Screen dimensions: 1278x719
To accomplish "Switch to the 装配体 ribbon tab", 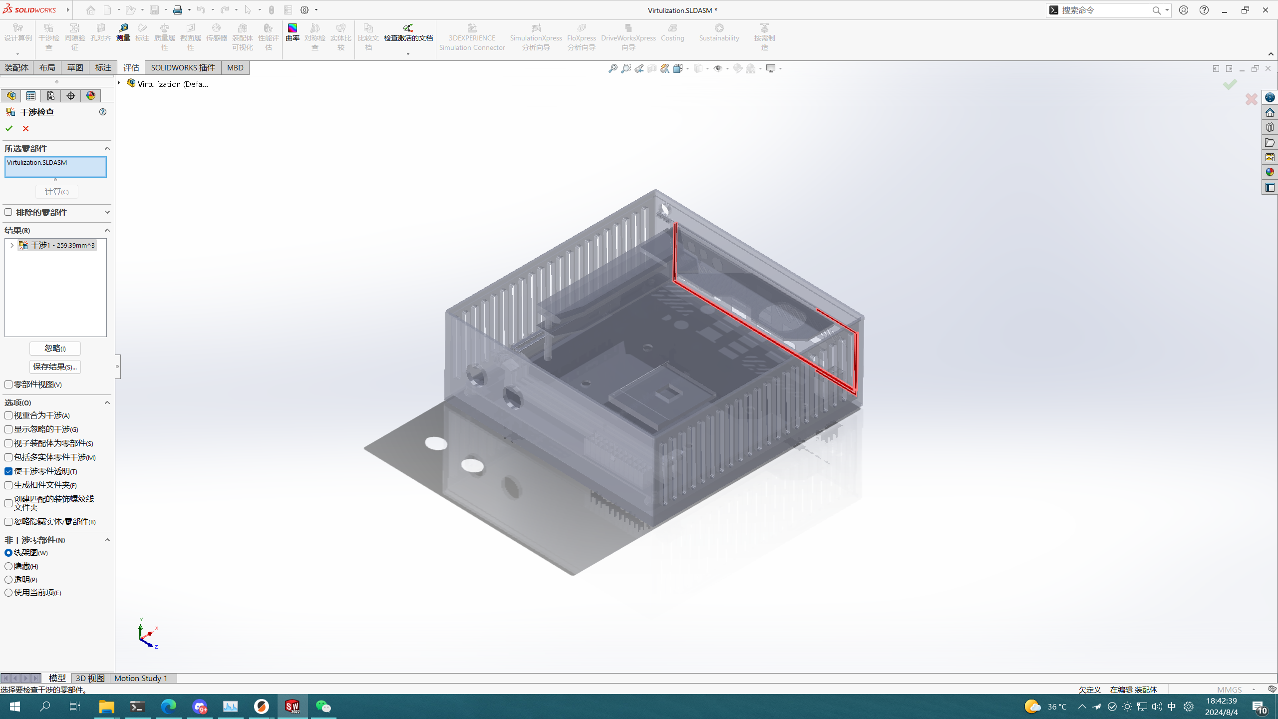I will tap(16, 68).
